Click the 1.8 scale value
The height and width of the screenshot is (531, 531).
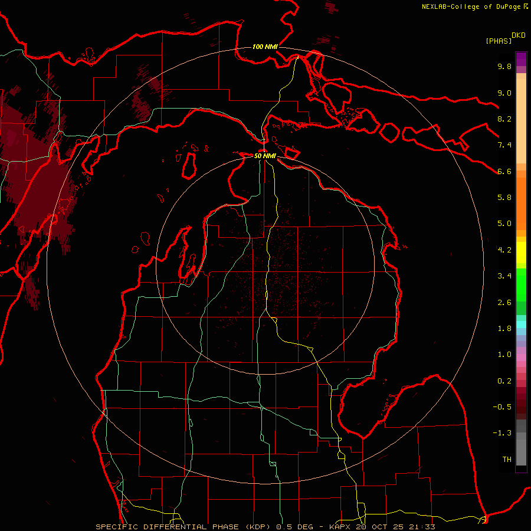pyautogui.click(x=504, y=329)
